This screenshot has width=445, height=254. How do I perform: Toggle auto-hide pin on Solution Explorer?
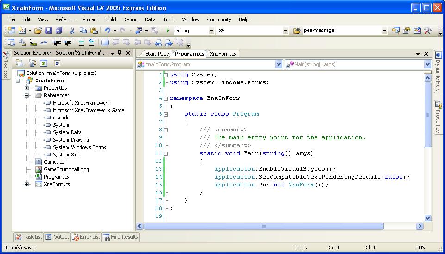119,53
